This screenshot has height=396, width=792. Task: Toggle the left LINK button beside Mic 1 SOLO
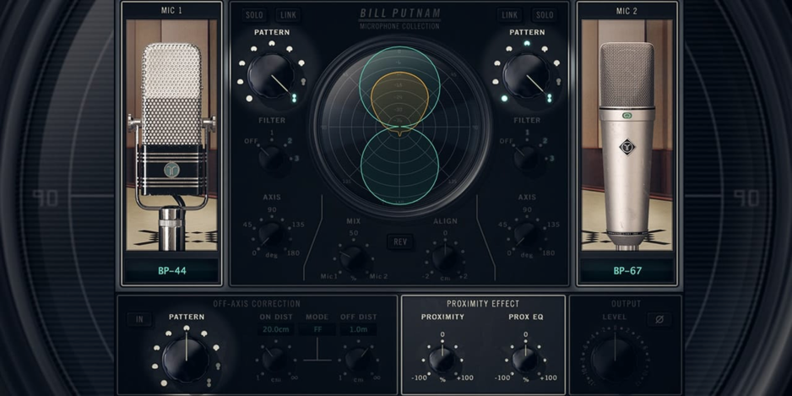[289, 14]
